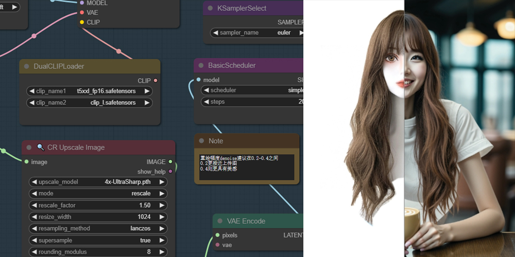
Task: Click right arrow of sampler_name field
Action: pos(301,33)
